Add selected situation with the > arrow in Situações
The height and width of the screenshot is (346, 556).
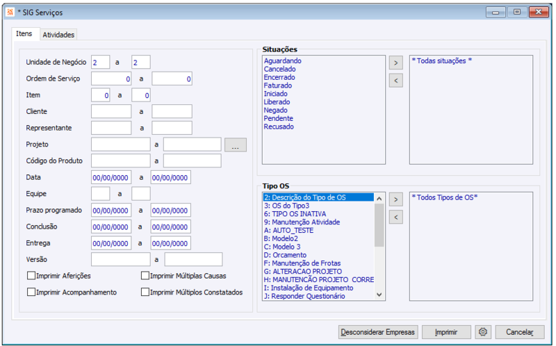[x=395, y=63]
